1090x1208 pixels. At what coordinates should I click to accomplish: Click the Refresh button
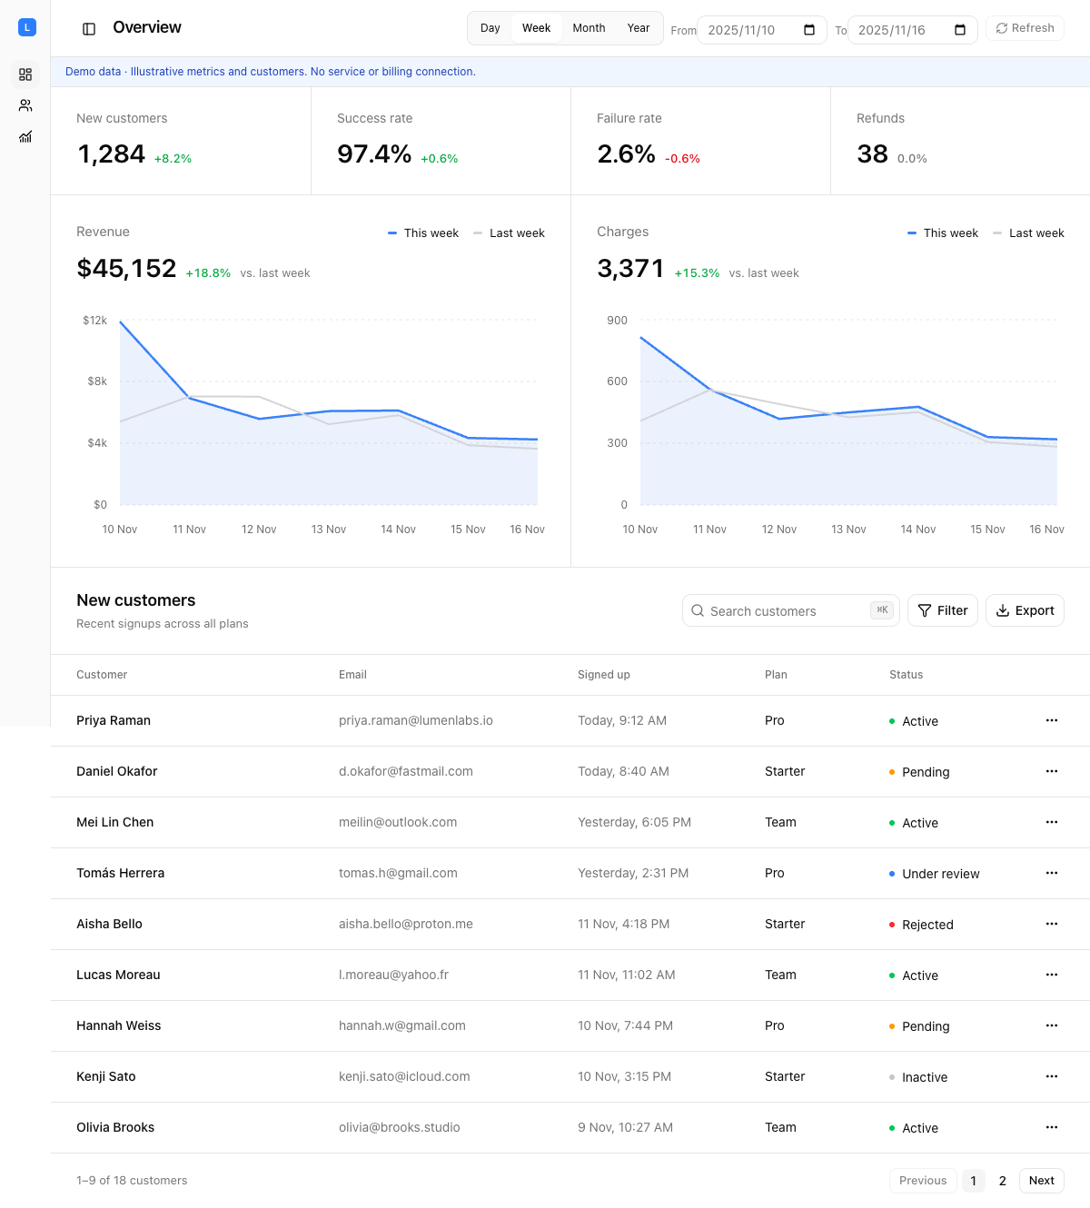click(x=1025, y=28)
